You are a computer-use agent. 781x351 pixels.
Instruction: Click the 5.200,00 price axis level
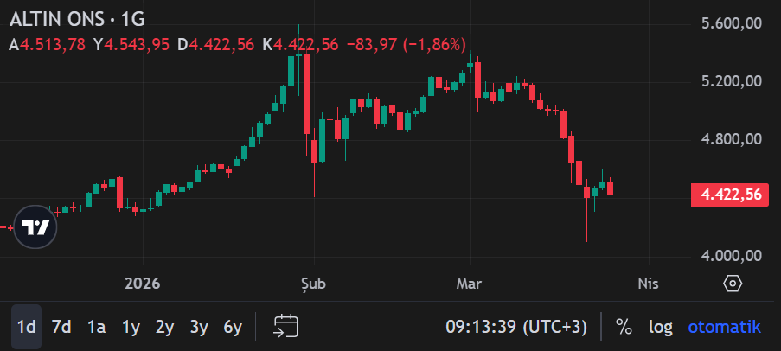tap(732, 81)
